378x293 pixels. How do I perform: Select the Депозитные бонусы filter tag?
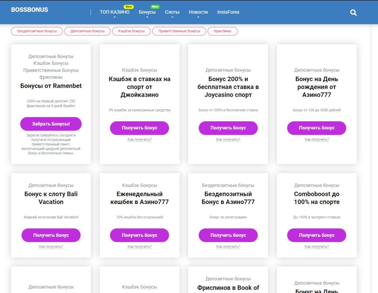(x=87, y=31)
